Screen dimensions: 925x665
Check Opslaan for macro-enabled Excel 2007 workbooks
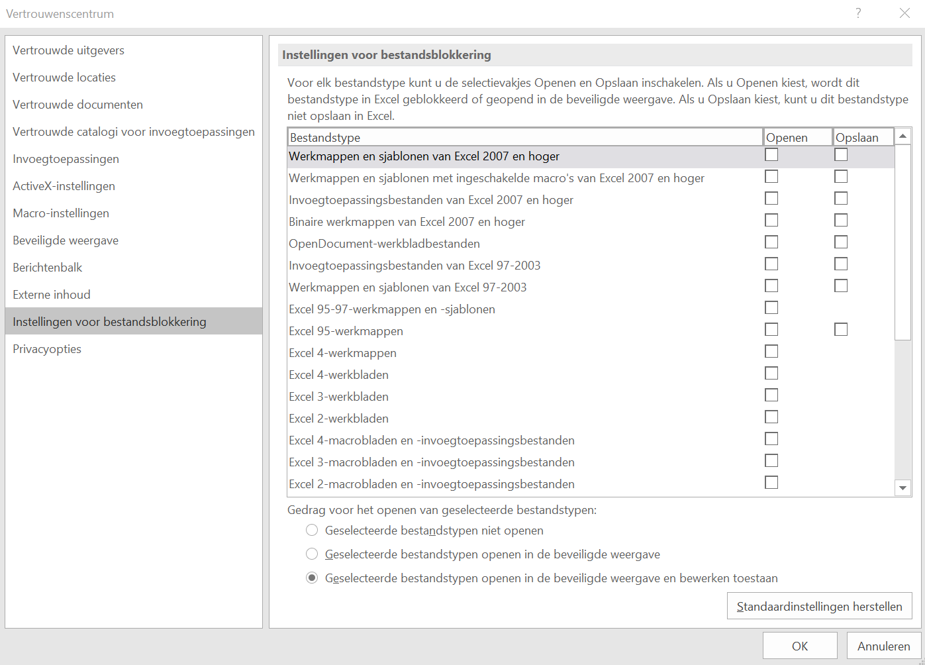pyautogui.click(x=841, y=177)
